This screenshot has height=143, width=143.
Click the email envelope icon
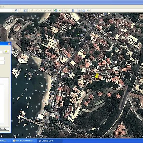79,10
